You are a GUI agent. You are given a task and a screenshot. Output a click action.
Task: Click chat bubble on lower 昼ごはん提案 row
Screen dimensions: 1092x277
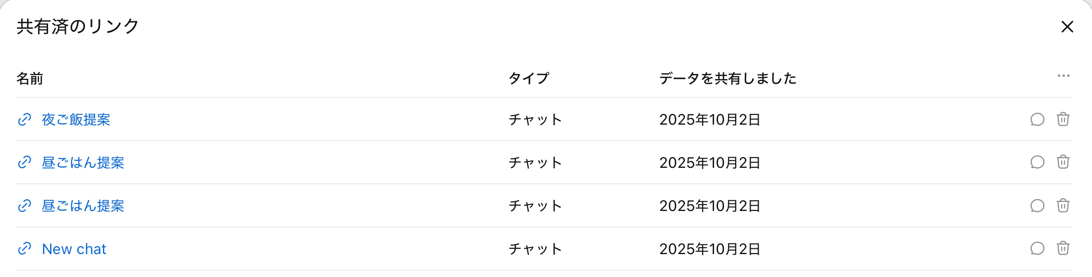point(1037,205)
